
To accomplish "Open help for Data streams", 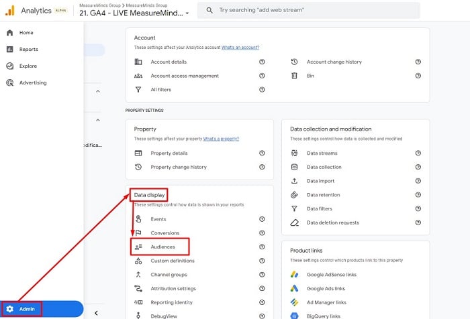I will 418,153.
